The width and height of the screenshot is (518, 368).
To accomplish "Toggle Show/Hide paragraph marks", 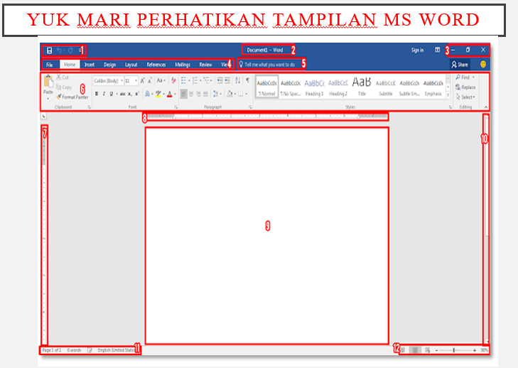I will (247, 80).
